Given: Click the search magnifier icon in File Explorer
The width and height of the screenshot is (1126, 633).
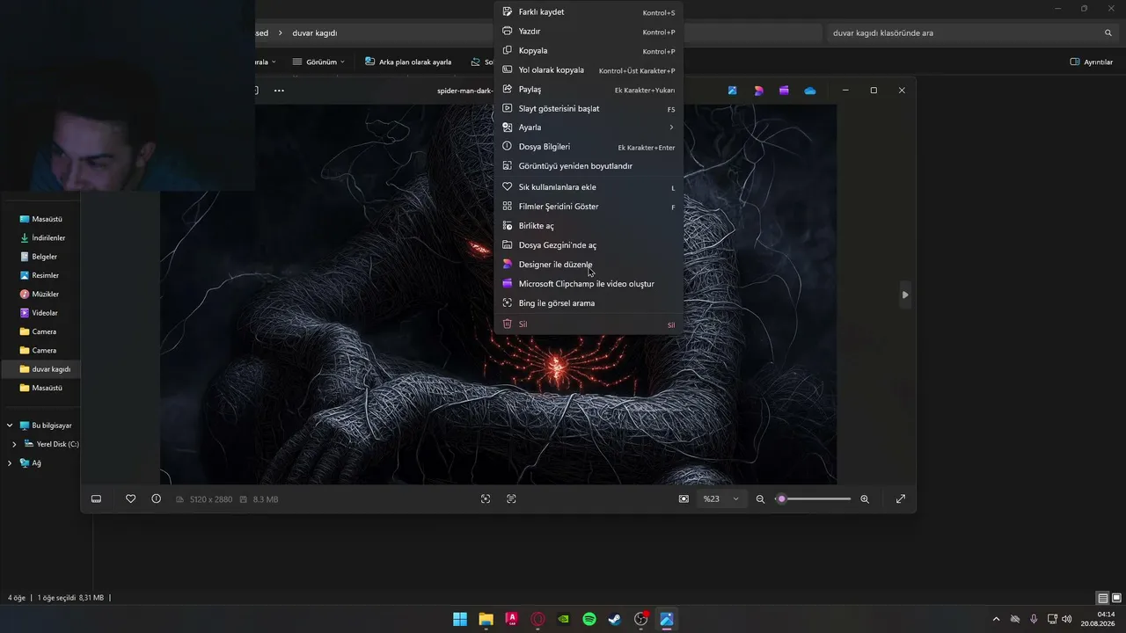Looking at the screenshot, I should pos(1108,33).
